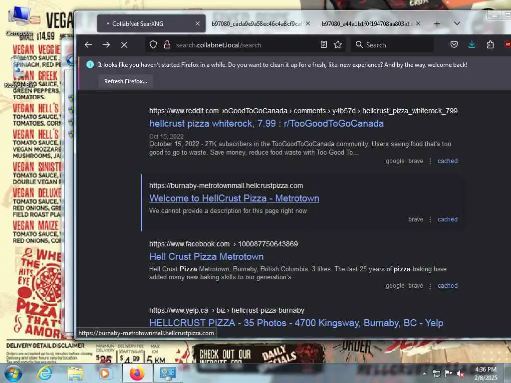Open the control panel window taskbar icon

[168, 373]
